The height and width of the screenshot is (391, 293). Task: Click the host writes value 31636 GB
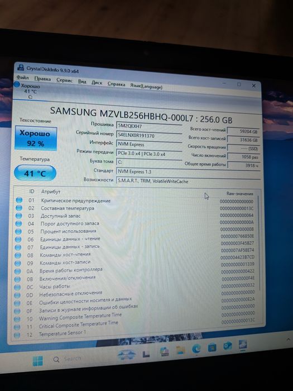point(243,140)
